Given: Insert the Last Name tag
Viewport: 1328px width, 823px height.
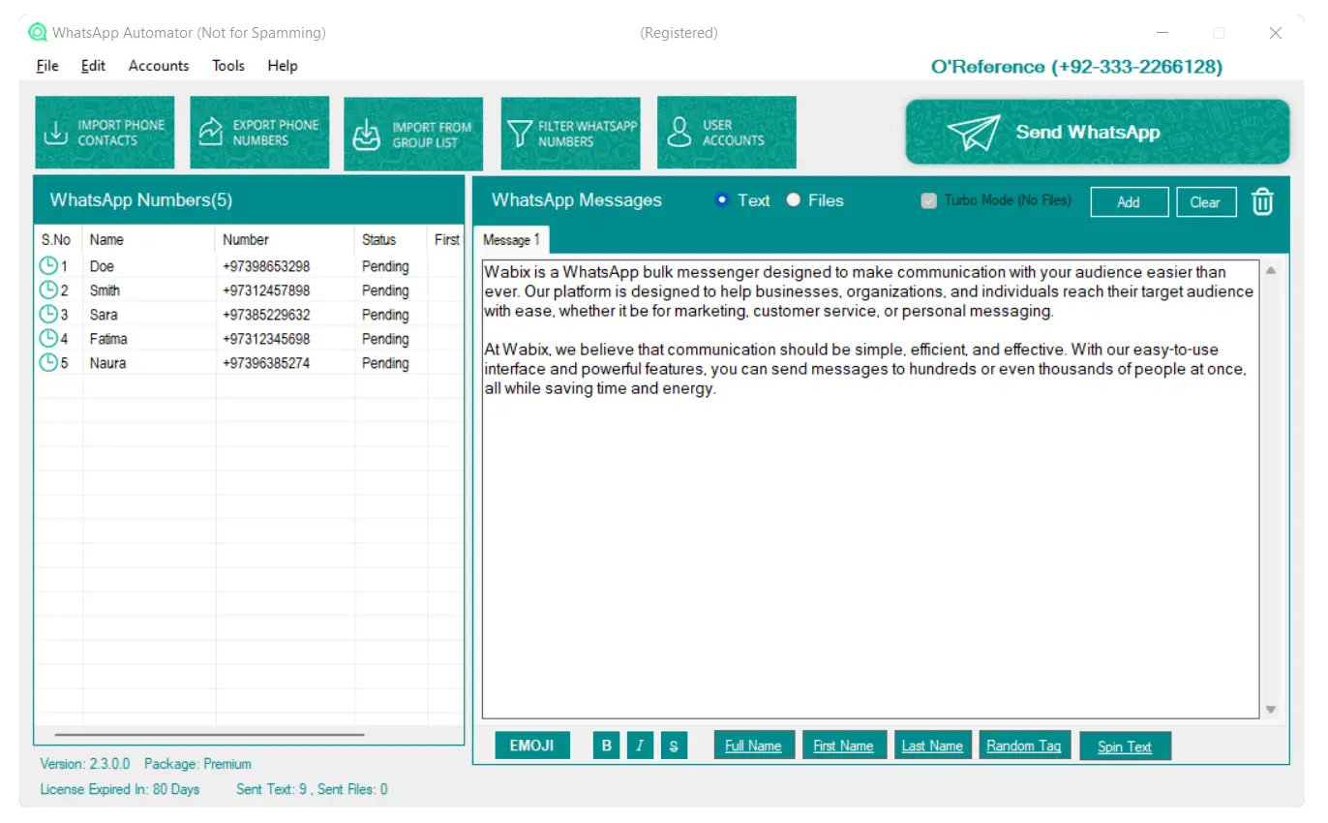Looking at the screenshot, I should [932, 746].
